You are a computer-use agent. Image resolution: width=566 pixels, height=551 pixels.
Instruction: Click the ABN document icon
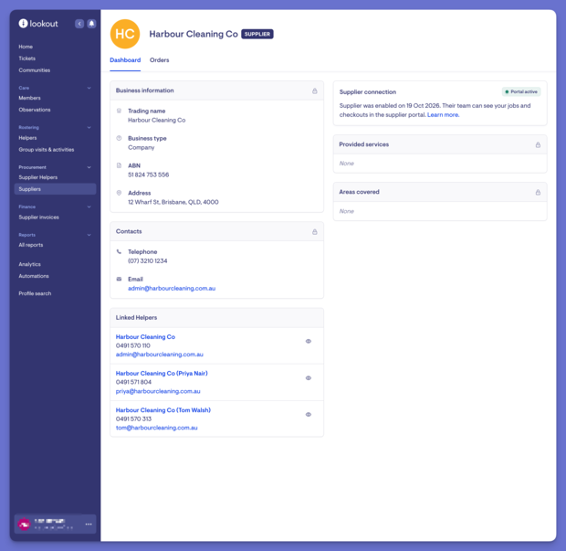point(119,165)
